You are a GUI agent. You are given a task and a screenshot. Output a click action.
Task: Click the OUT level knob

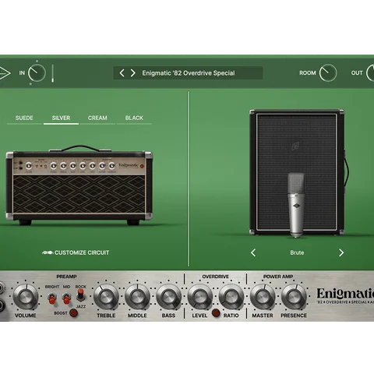pos(370,73)
